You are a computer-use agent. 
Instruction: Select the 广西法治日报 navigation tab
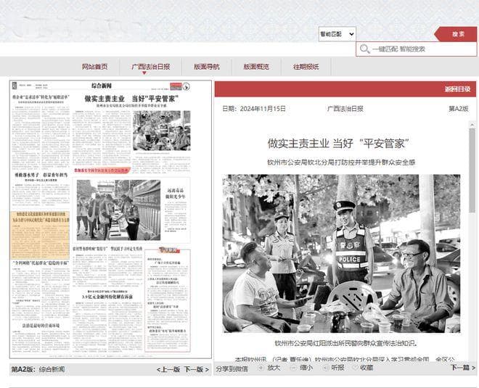coord(151,67)
